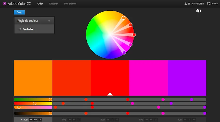
Task: Click the Adobe logo in top right
Action: [209, 4]
